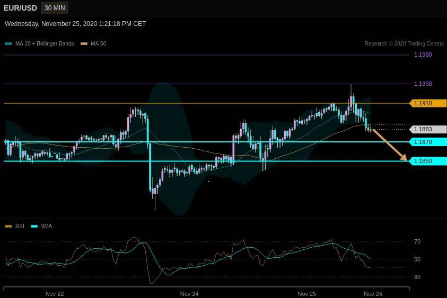The height and width of the screenshot is (298, 447).
Task: Click the orange 1.1910 pivot price tag
Action: 428,103
